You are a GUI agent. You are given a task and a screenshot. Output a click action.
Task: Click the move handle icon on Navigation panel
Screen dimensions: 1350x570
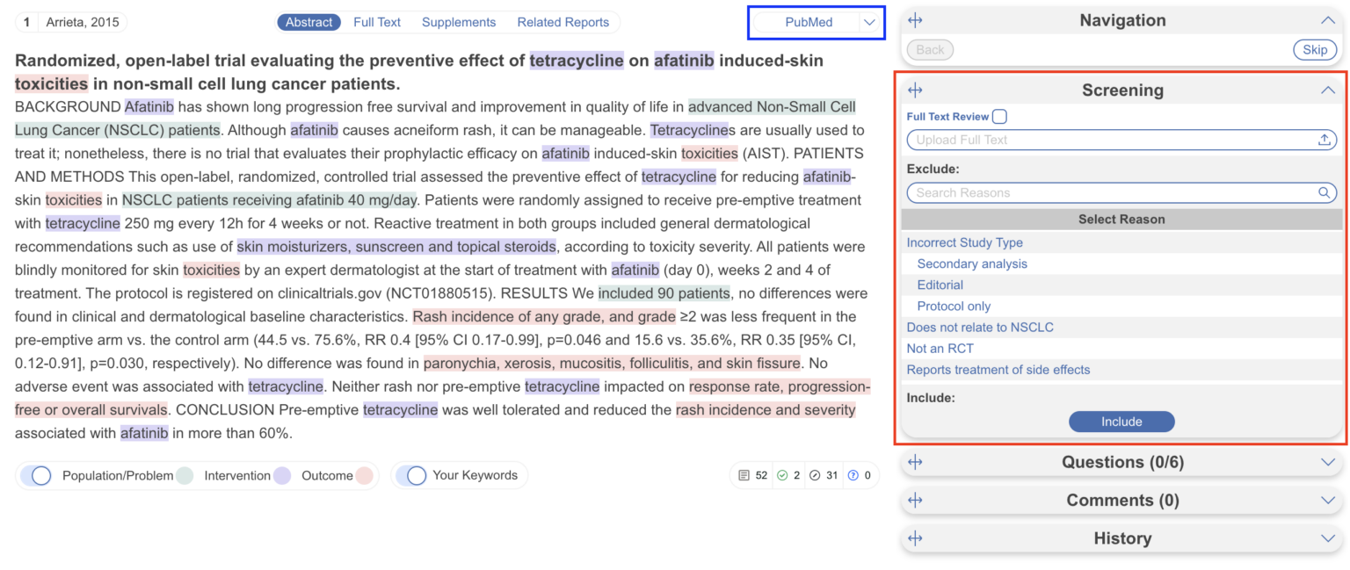[x=915, y=20]
